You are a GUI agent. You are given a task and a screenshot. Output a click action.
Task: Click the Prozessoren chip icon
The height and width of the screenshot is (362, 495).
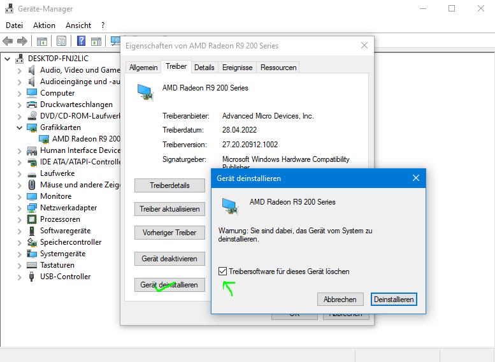[x=32, y=219]
